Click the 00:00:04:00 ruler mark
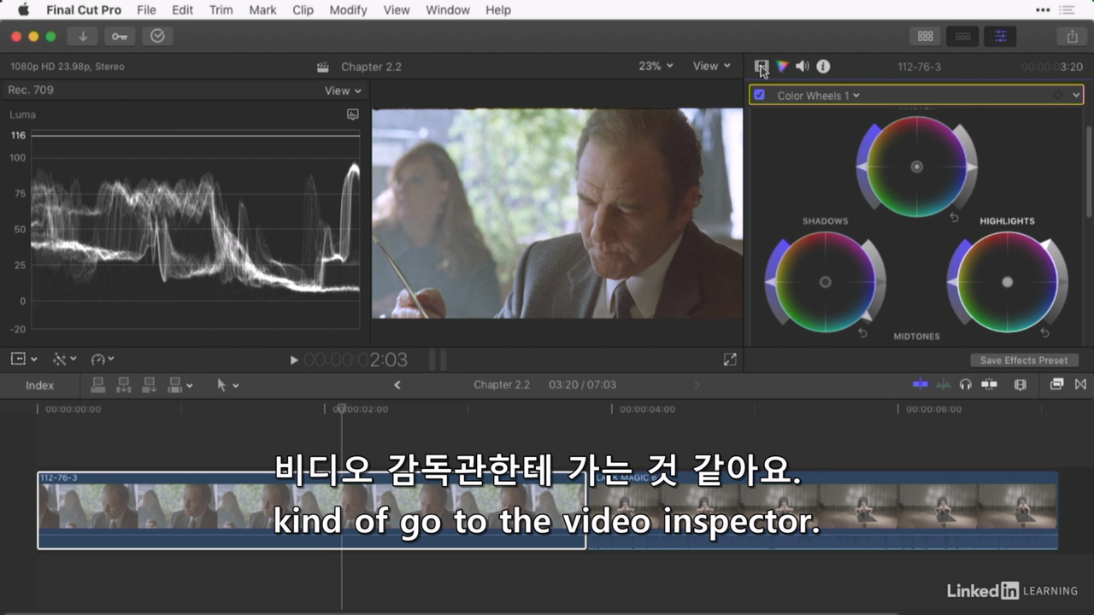The height and width of the screenshot is (615, 1094). point(647,409)
